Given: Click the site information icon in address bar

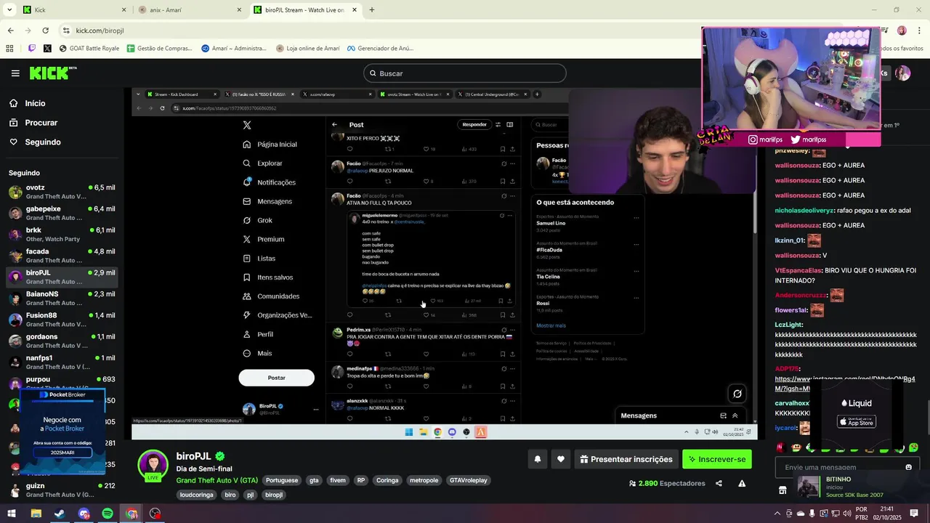Looking at the screenshot, I should coord(66,31).
